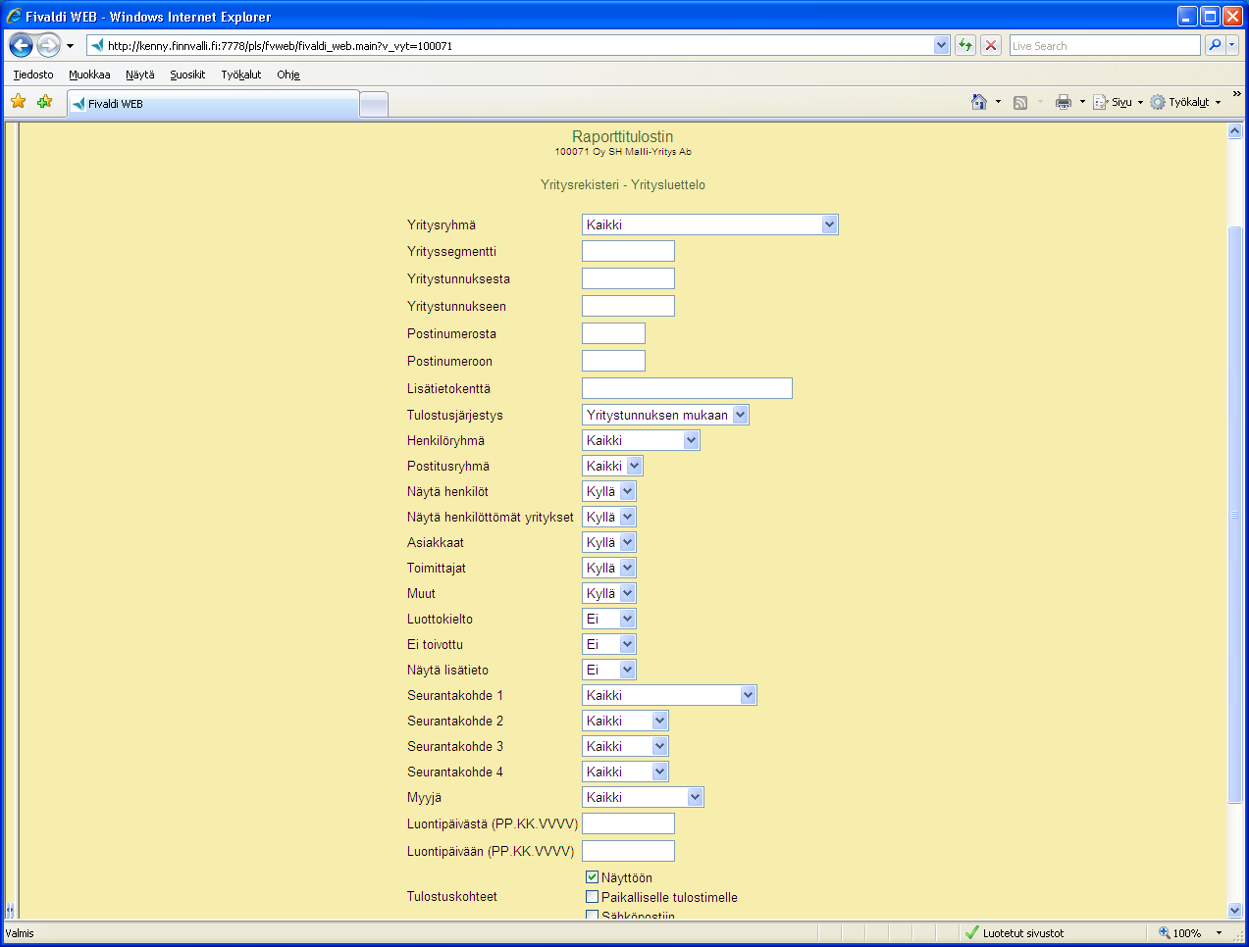
Task: Click the browser Forward arrow button
Action: click(49, 45)
